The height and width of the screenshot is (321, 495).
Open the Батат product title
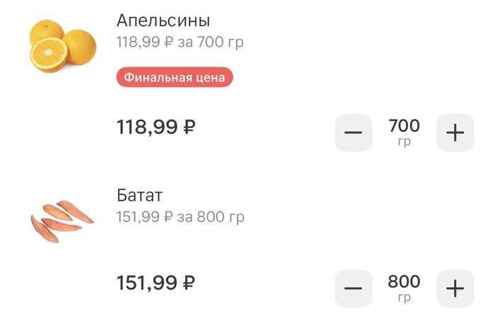[139, 195]
